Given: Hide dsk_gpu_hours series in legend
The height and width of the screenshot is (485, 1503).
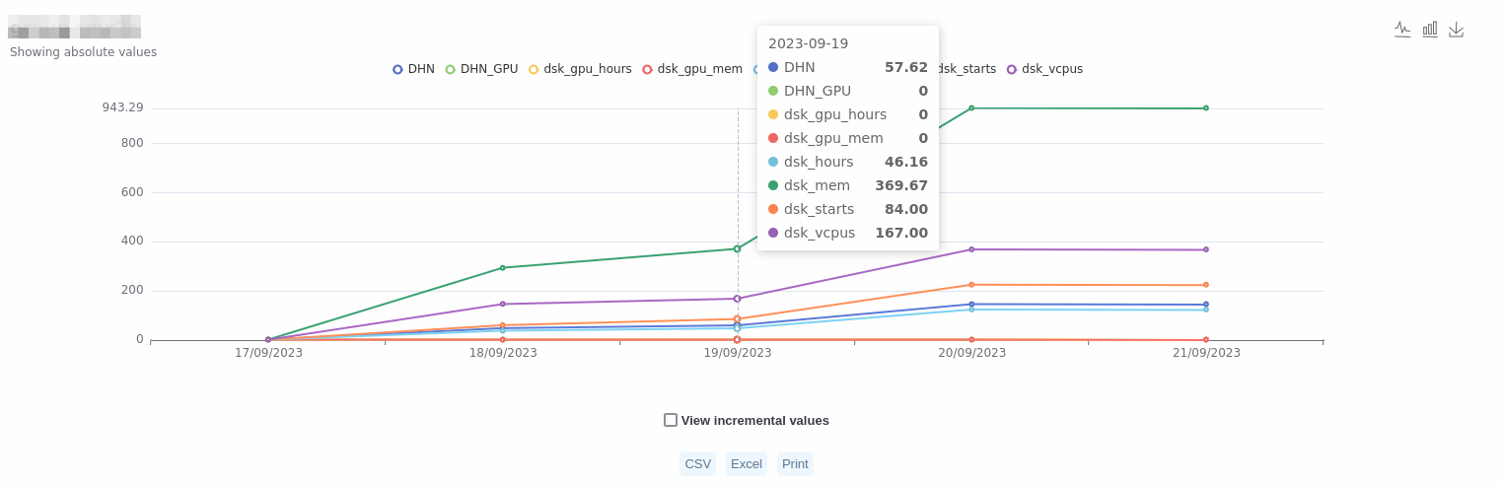Looking at the screenshot, I should click(580, 69).
